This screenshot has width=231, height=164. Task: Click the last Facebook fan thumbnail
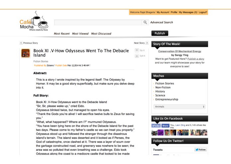[x=204, y=132]
